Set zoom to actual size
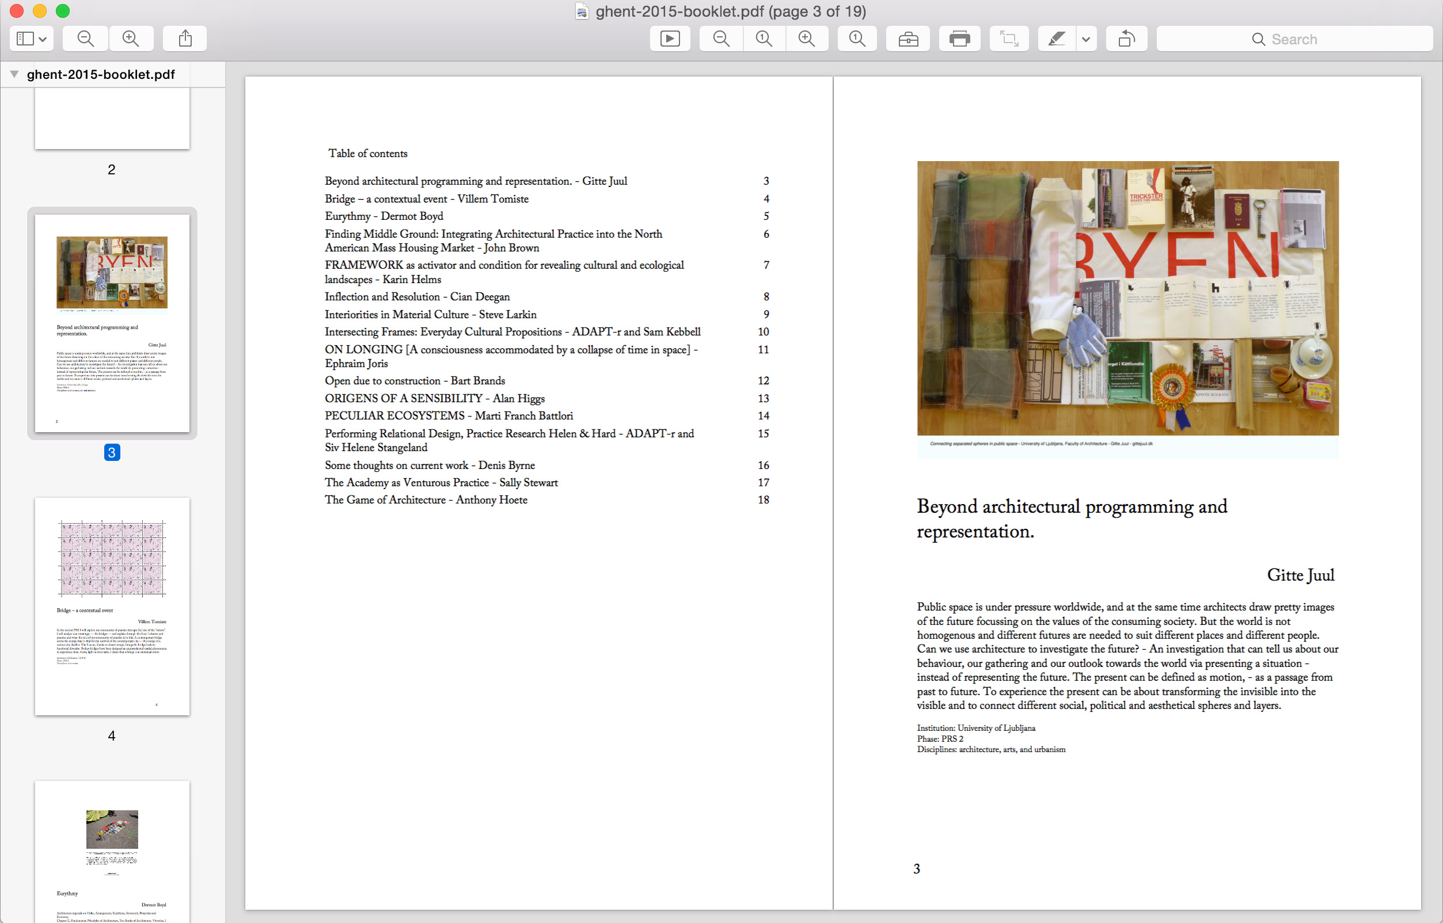Viewport: 1443px width, 923px height. (x=764, y=39)
